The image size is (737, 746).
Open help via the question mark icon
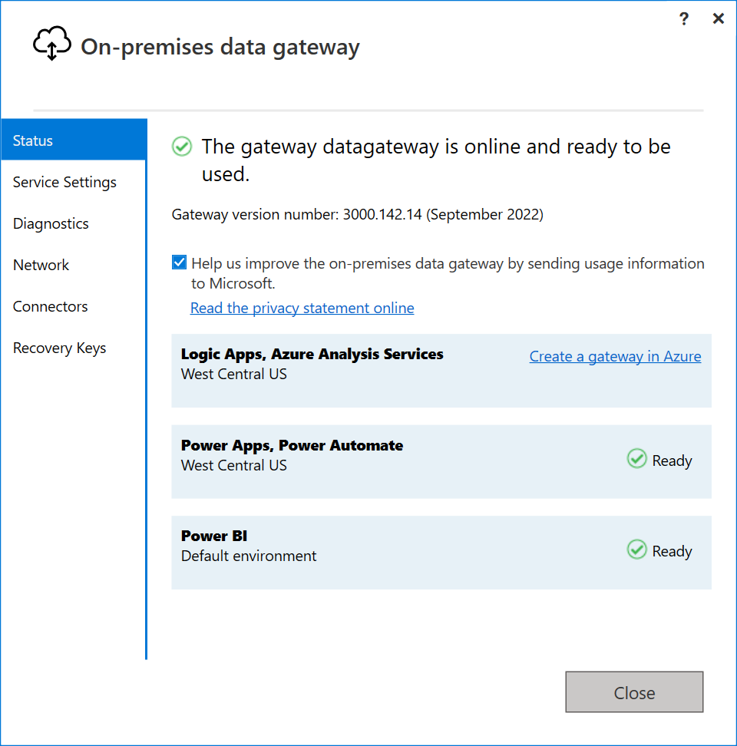coord(683,18)
